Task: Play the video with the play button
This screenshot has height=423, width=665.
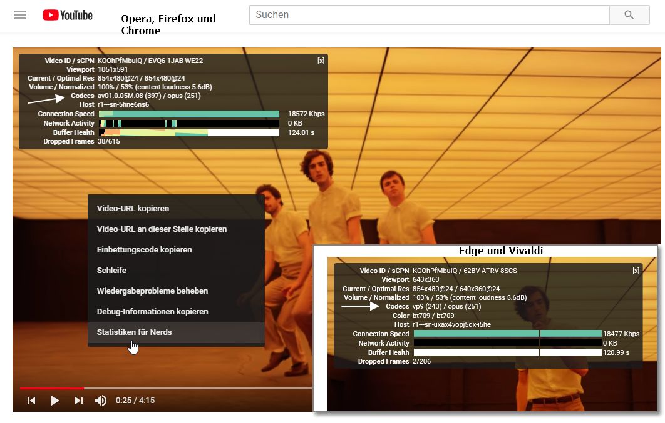Action: coord(54,400)
